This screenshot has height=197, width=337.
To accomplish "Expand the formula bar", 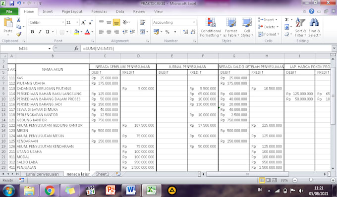I will click(x=334, y=49).
